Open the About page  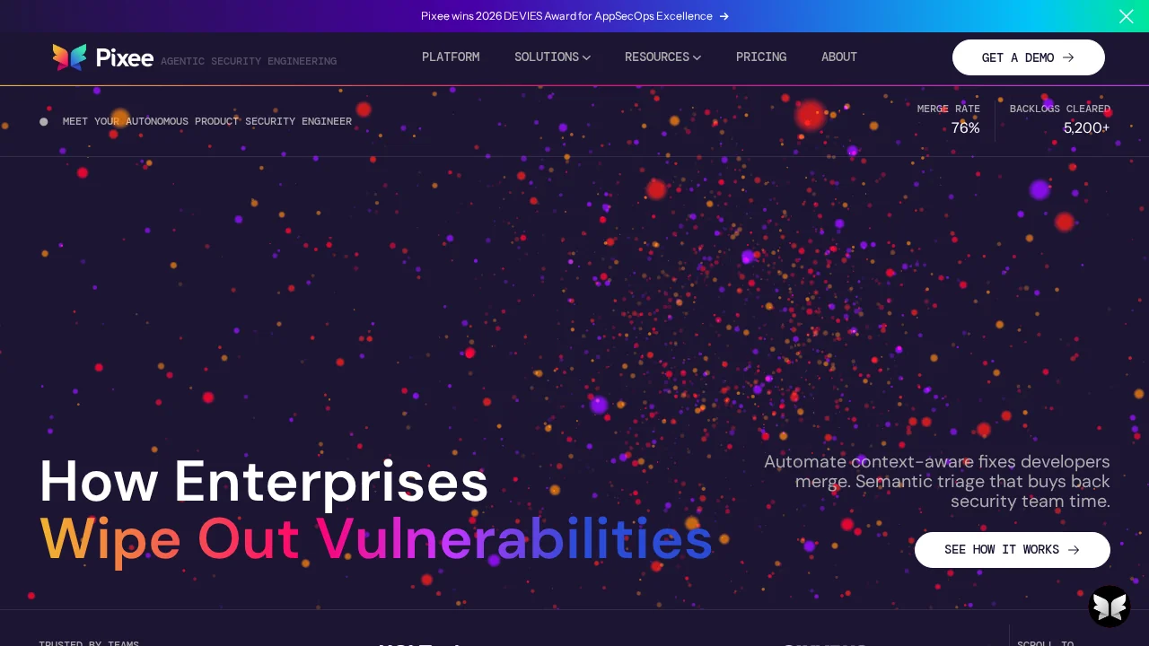[x=839, y=57]
